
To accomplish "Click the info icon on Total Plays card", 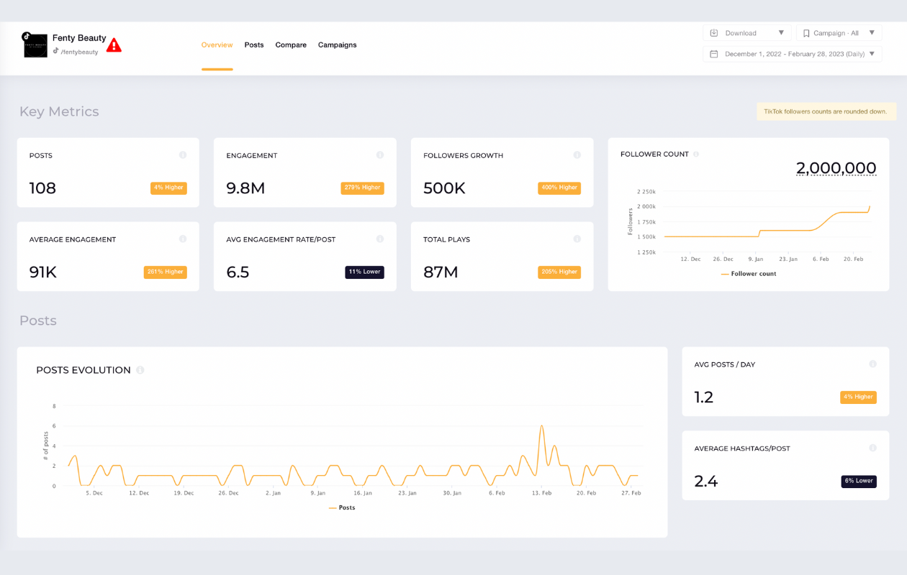I will tap(577, 239).
